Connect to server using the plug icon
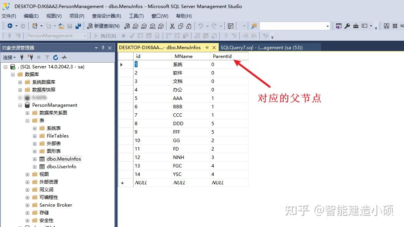 tap(22, 57)
